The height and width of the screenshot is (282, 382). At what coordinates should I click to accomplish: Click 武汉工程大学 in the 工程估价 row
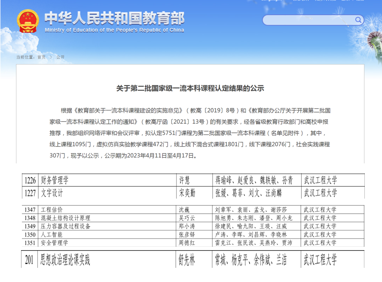320,210
